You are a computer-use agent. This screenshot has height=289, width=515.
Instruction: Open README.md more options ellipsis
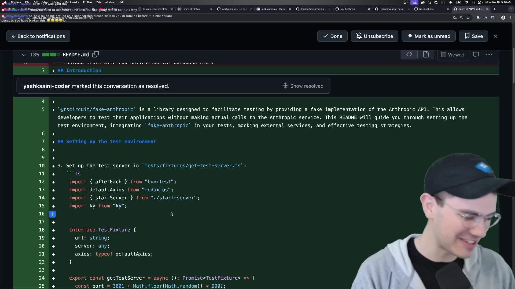click(489, 55)
